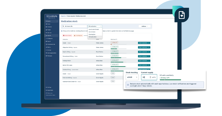The height and width of the screenshot is (116, 222).
Task: Click Client medication button for Cream, Peters James
Action: point(144,43)
